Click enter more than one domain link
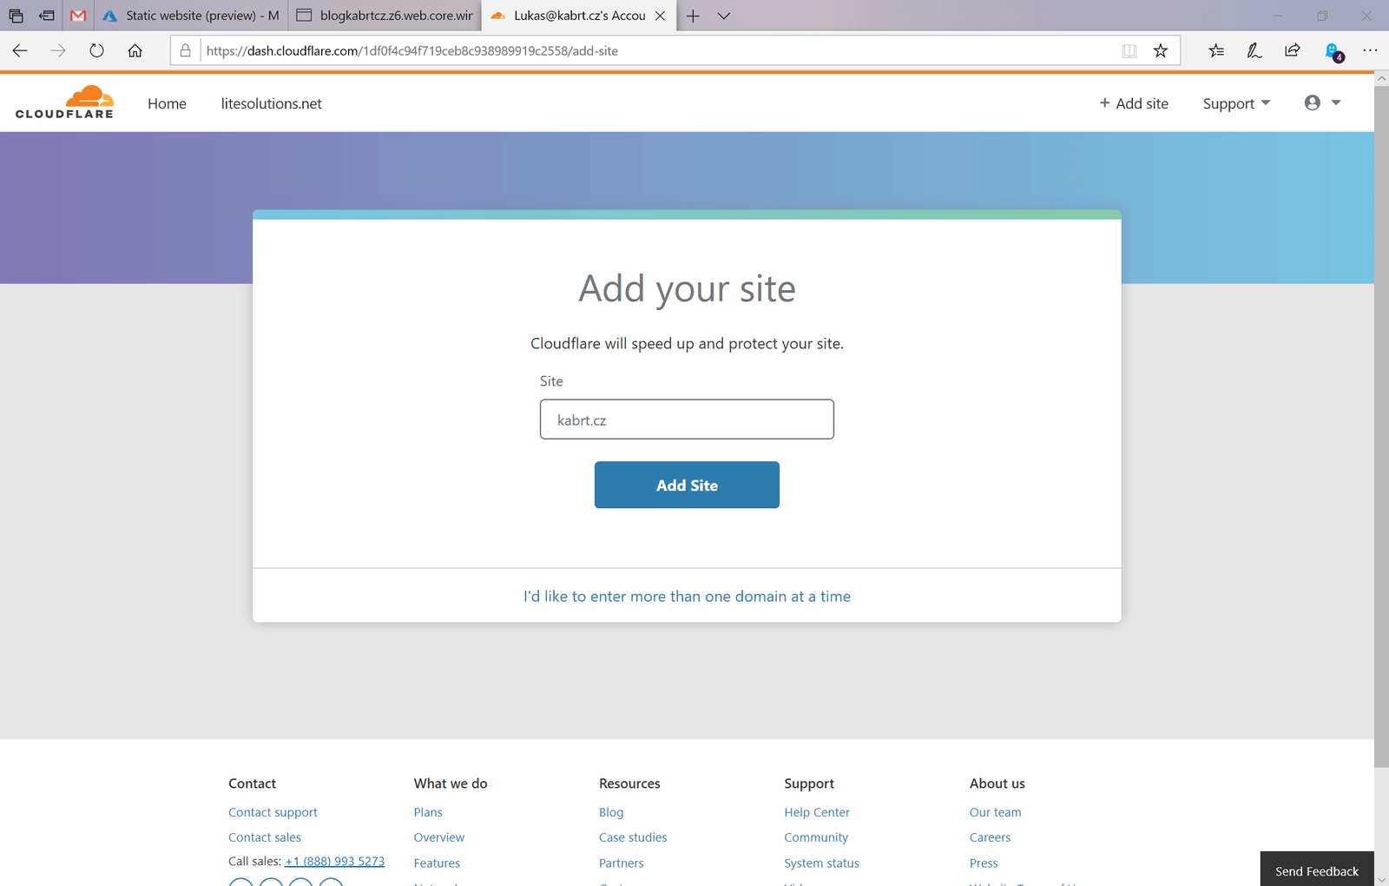Screen dimensions: 1389x886 [x=687, y=596]
